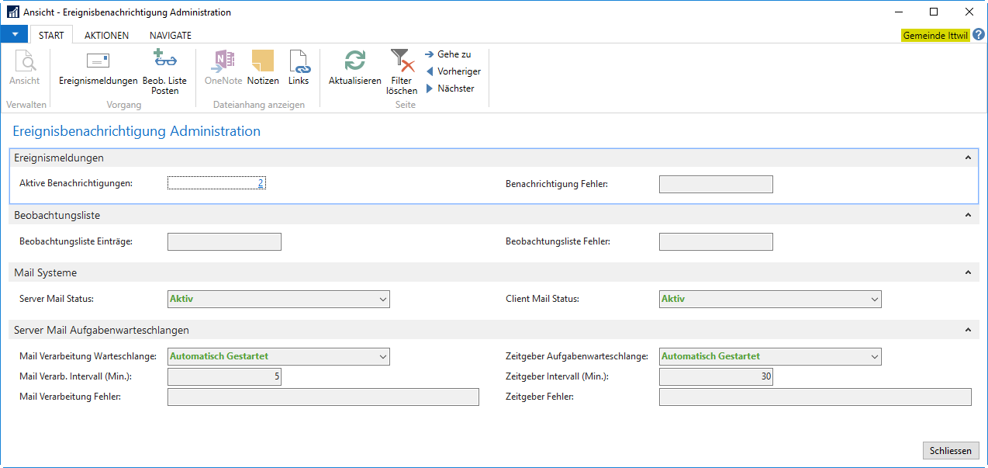Click the Gemeinde Ittwil company label
This screenshot has width=988, height=468.
click(935, 36)
